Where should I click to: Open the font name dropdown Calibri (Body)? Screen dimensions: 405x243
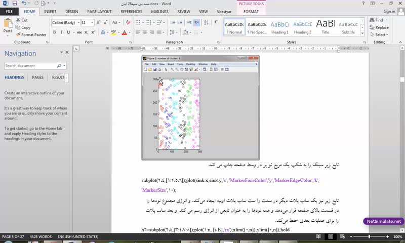[78, 23]
